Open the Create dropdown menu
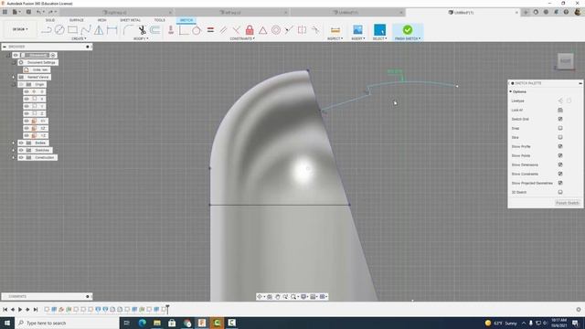The height and width of the screenshot is (329, 585). (x=79, y=38)
